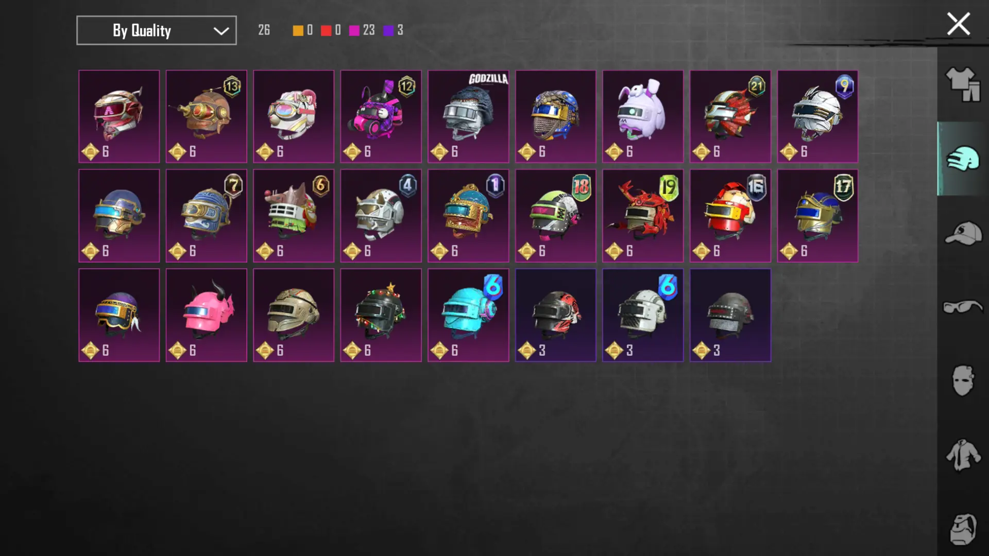Select the white bunny helmet

[x=643, y=116]
